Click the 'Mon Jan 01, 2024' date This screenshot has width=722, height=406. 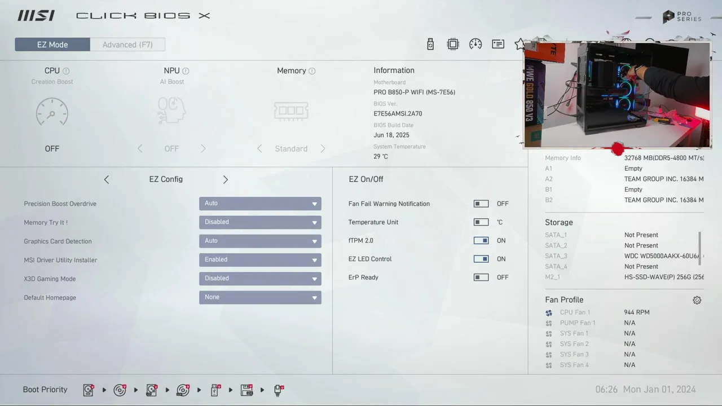pyautogui.click(x=659, y=390)
